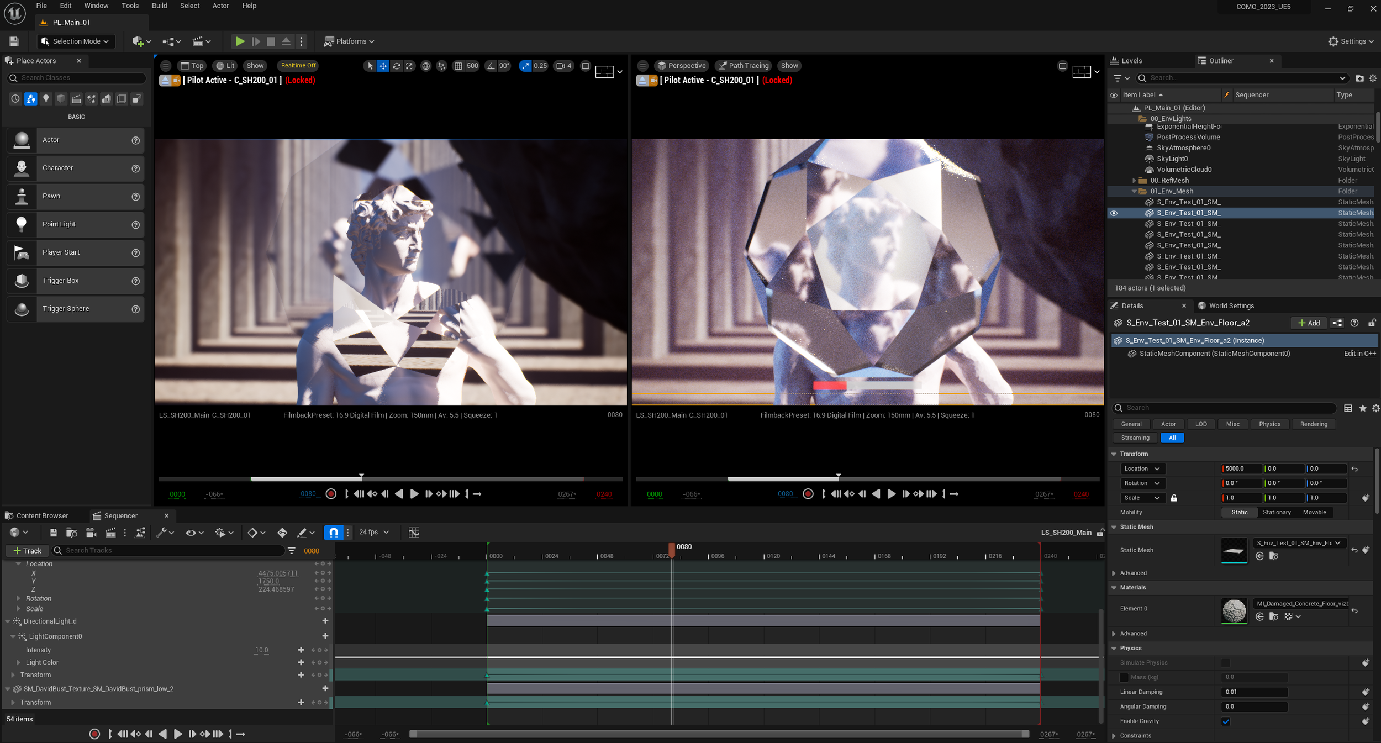Open Sequencer curve editor icon
The height and width of the screenshot is (743, 1381).
click(x=414, y=533)
